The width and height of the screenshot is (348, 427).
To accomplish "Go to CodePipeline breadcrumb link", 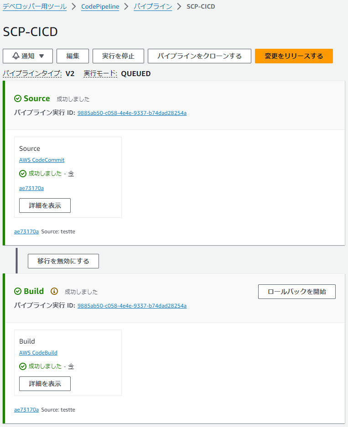I will coord(100,6).
